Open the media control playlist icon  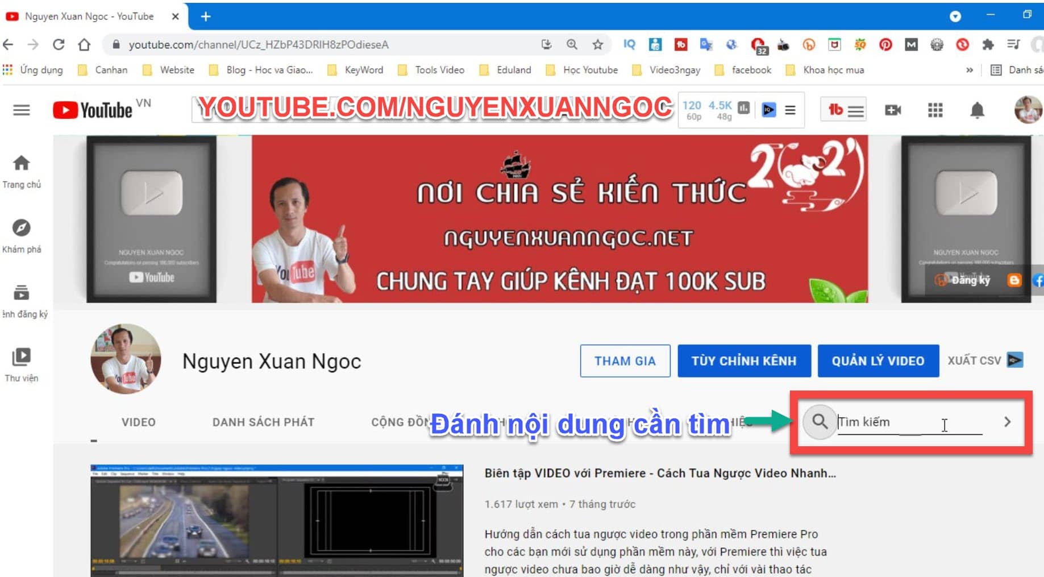point(1013,44)
